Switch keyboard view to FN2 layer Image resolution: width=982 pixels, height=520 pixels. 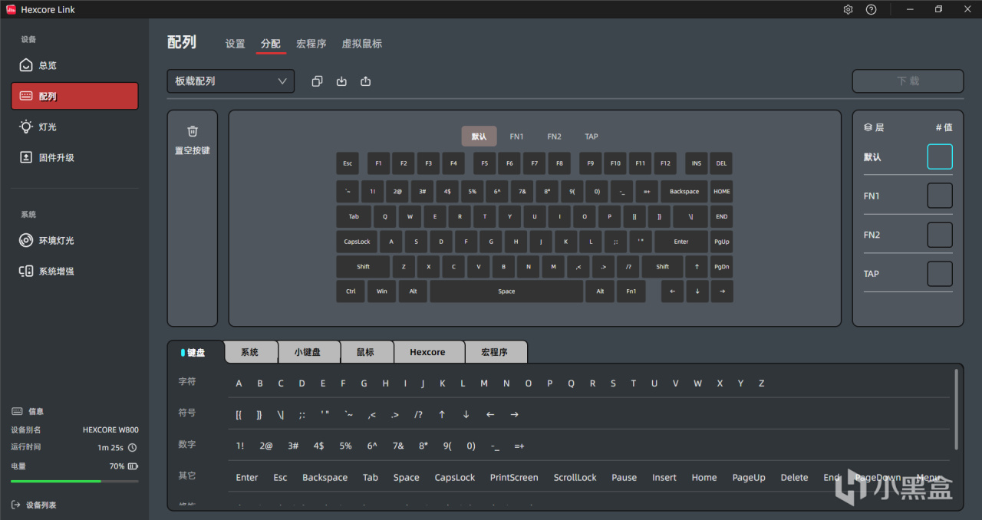tap(554, 137)
